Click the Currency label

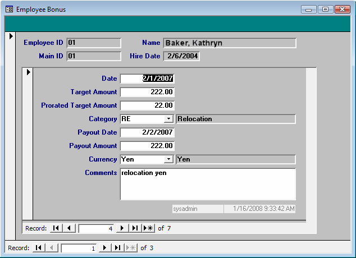click(x=103, y=159)
